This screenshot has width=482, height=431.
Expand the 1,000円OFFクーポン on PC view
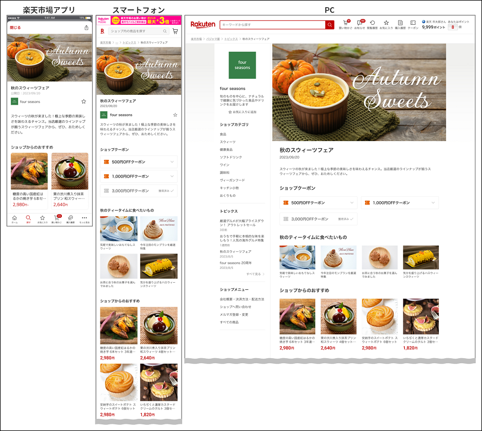(x=400, y=203)
